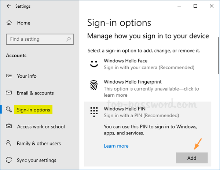
Task: Click the back arrow icon
Action: tap(9, 6)
